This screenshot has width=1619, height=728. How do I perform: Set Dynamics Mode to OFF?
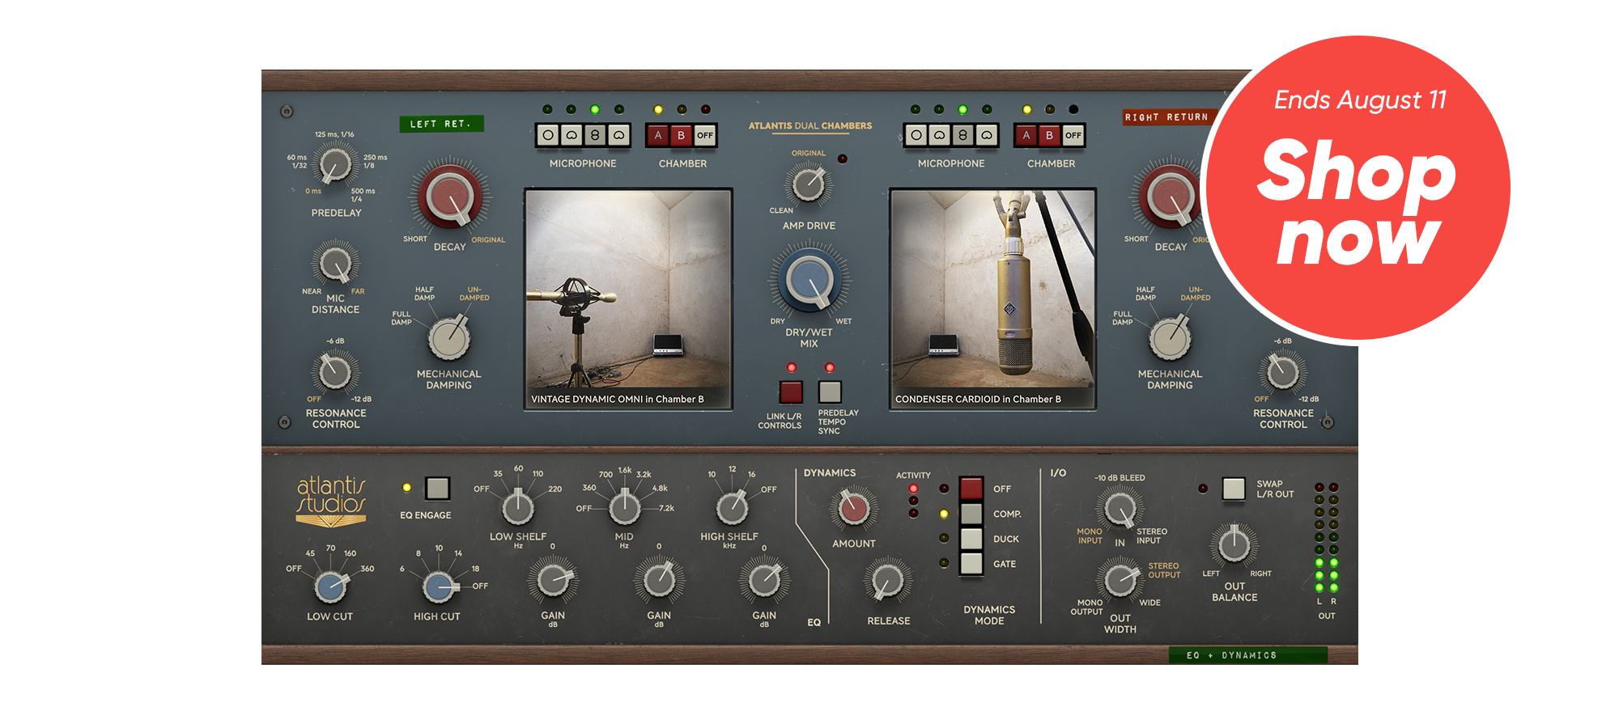[971, 489]
